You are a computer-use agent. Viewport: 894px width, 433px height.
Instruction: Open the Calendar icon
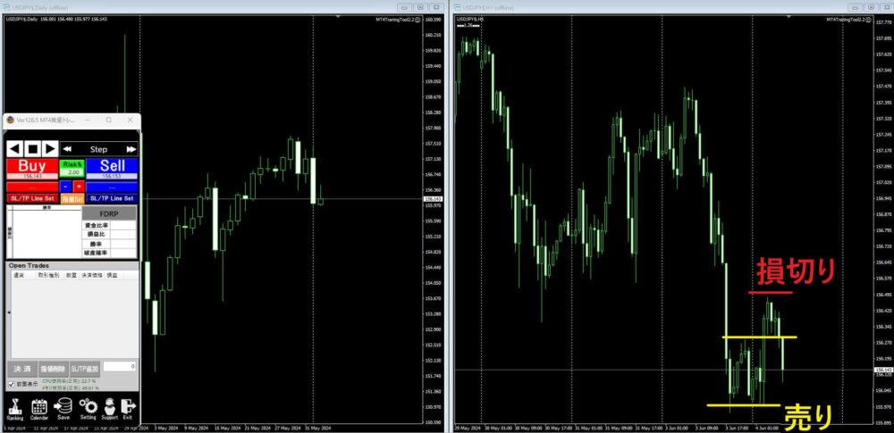point(38,410)
